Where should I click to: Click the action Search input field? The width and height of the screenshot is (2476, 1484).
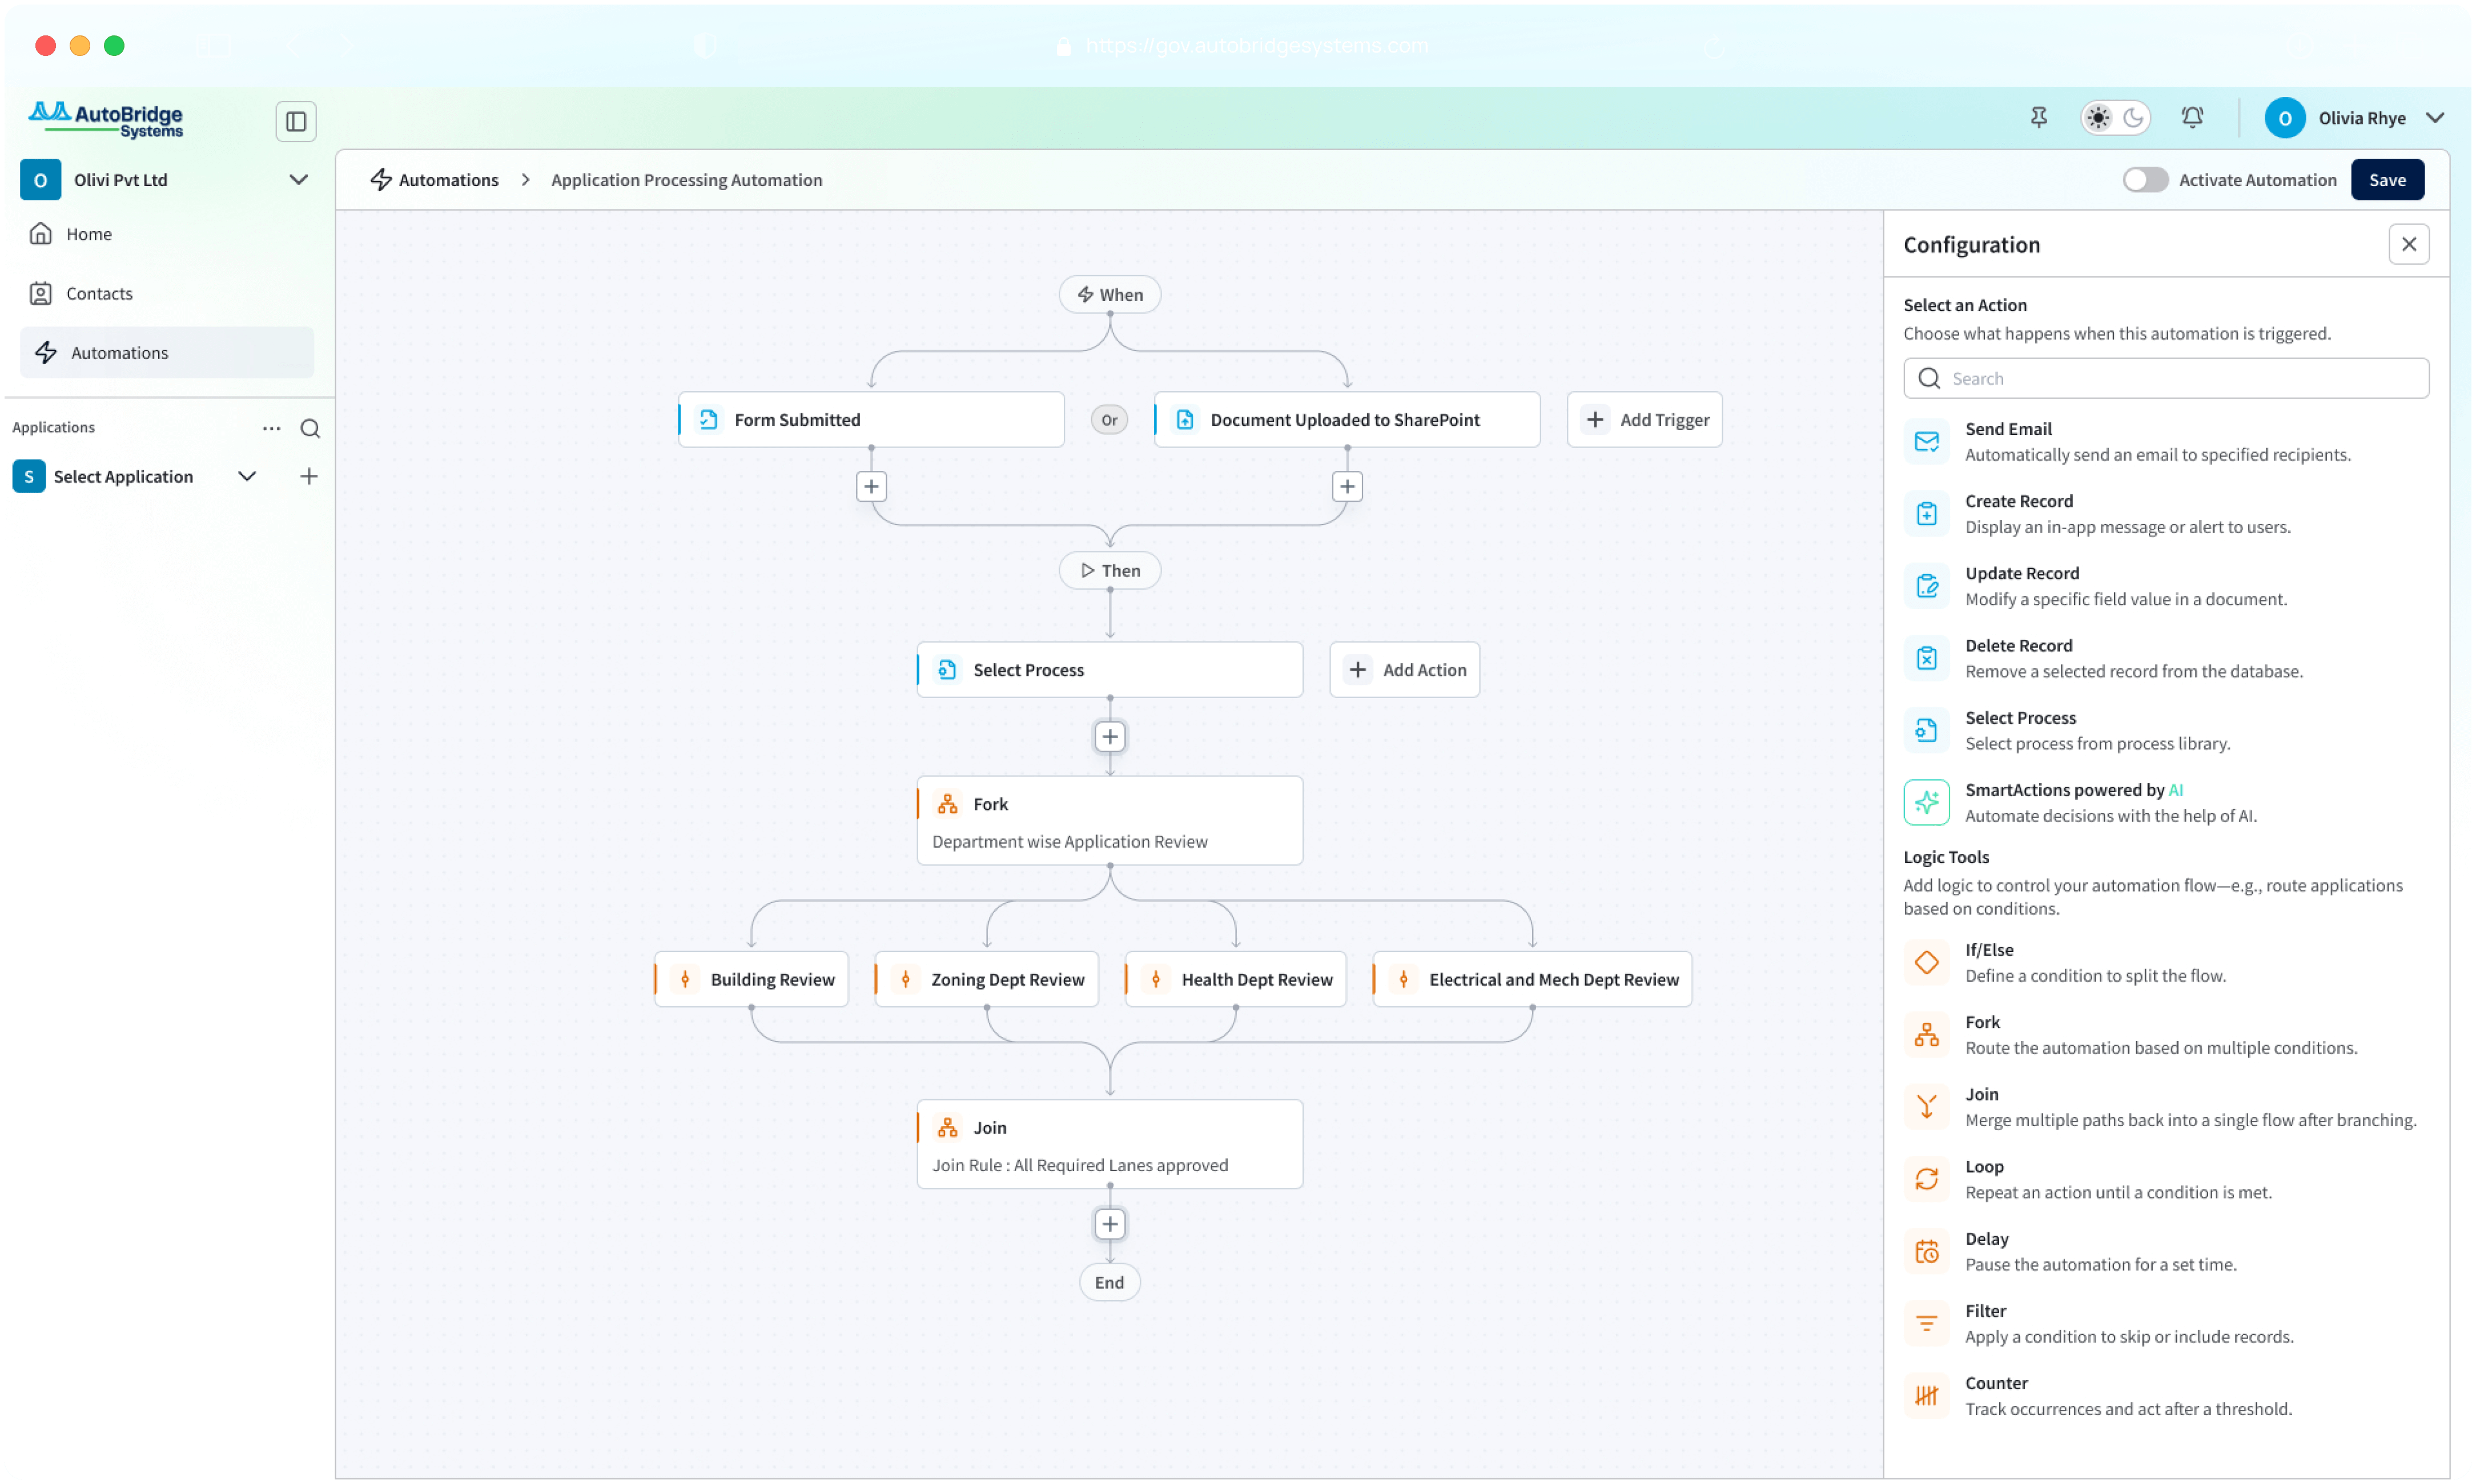point(2181,379)
